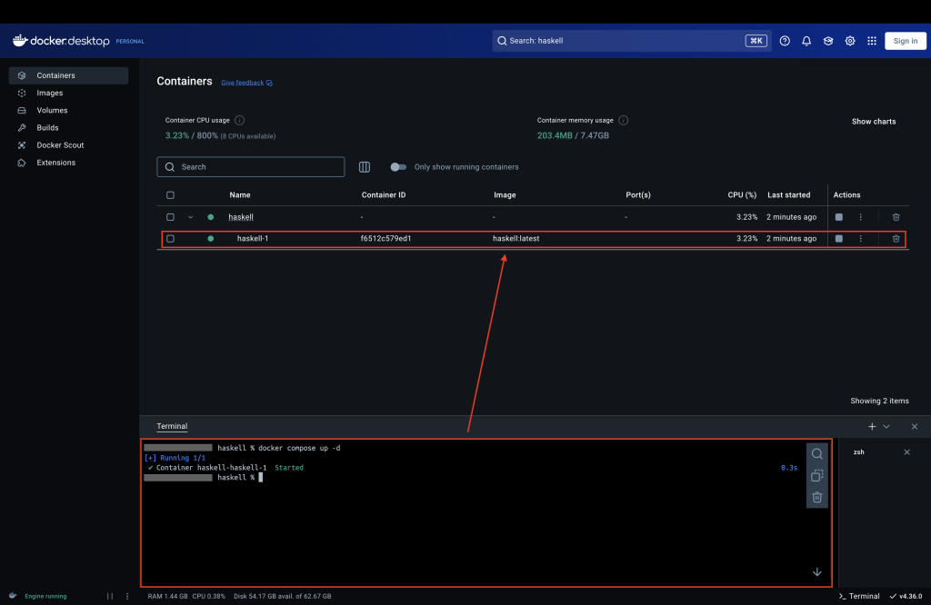Click the Give feedback link
Screen dimensions: 931x605
click(x=245, y=83)
